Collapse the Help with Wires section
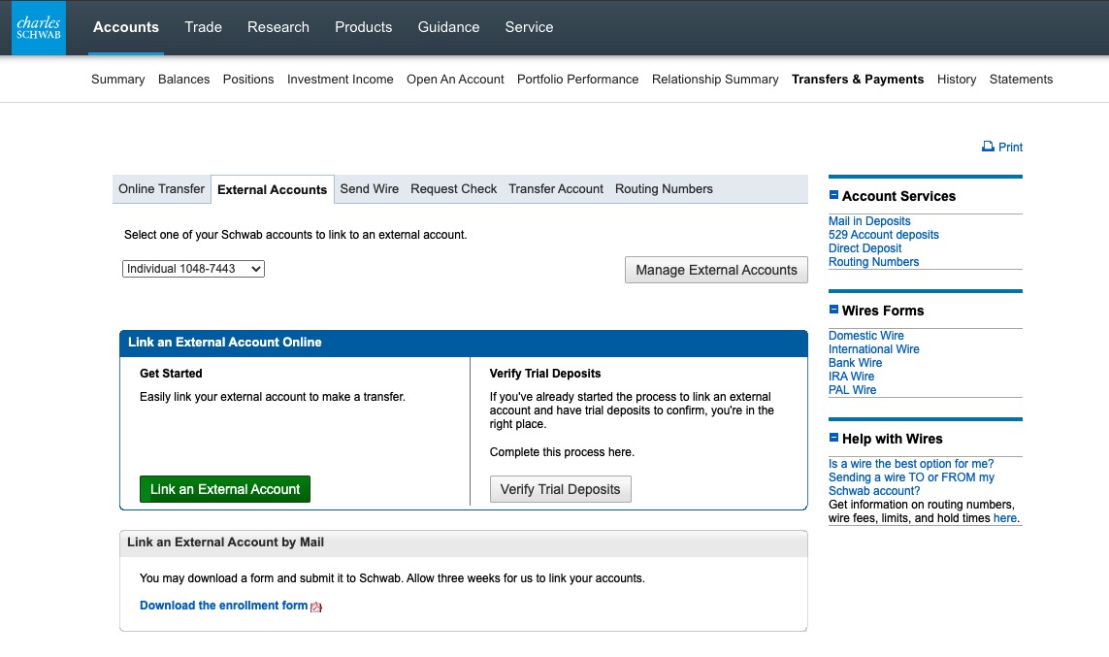Screen dimensions: 1109x657 coord(833,438)
